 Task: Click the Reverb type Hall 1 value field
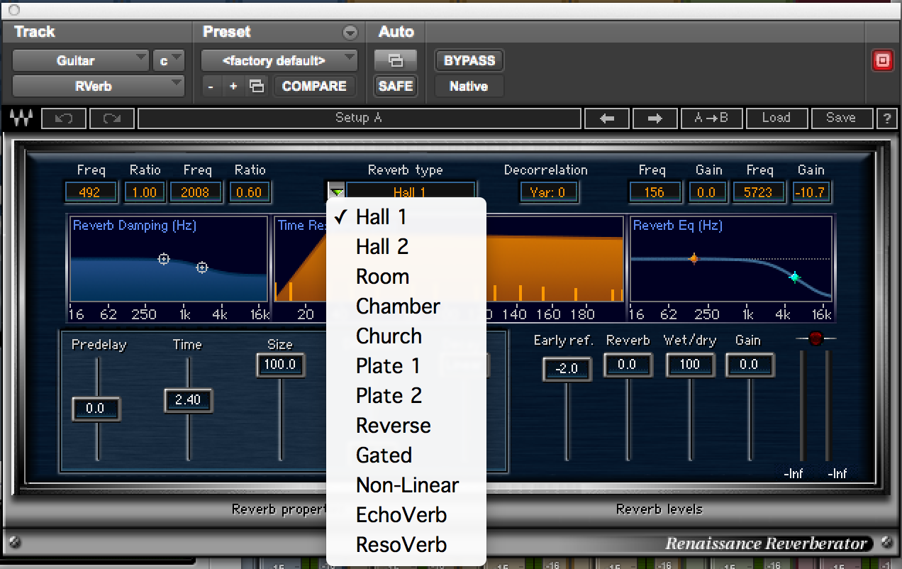[411, 192]
